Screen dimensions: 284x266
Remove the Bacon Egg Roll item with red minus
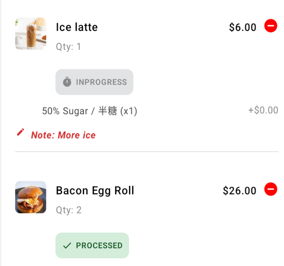click(271, 189)
